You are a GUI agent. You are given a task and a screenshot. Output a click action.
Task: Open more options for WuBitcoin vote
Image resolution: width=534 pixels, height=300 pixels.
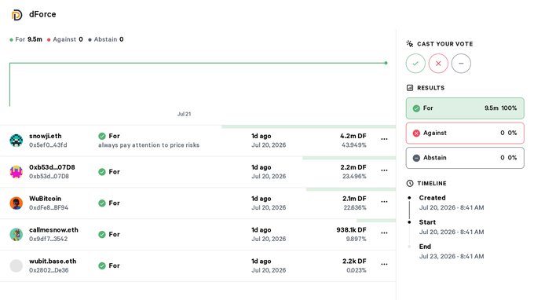(384, 202)
